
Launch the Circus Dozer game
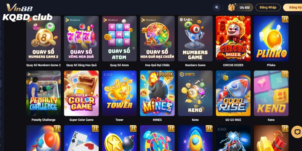(233, 39)
